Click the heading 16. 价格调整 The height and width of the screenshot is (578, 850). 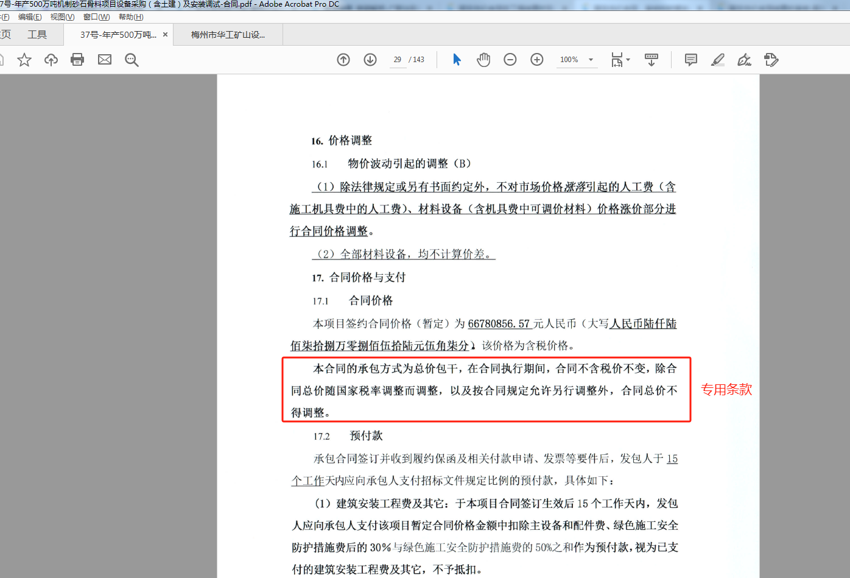(342, 141)
